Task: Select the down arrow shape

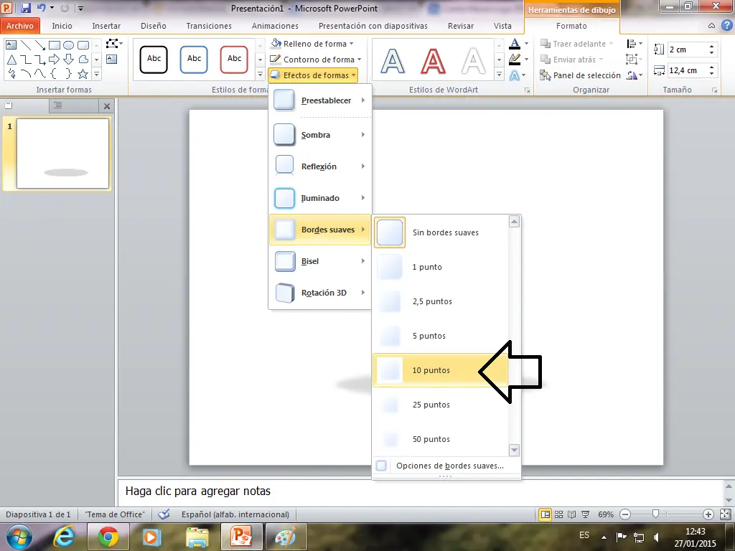Action: point(69,60)
